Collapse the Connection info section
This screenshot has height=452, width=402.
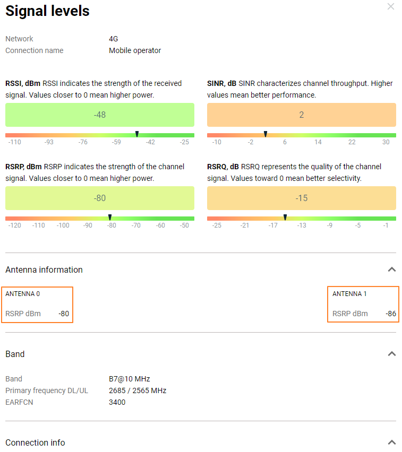point(392,442)
